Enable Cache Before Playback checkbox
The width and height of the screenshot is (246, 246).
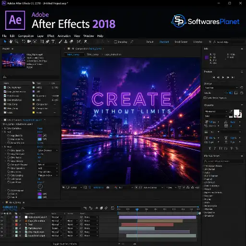pyautogui.click(x=205, y=98)
